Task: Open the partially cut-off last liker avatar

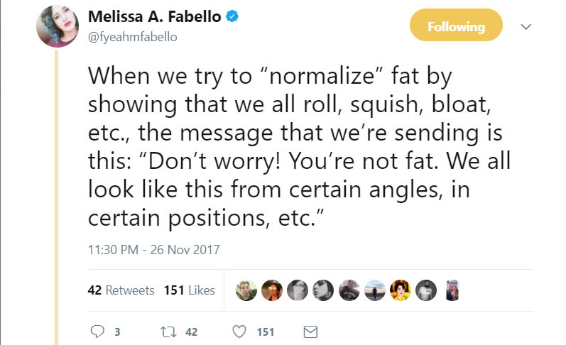Action: click(x=451, y=290)
